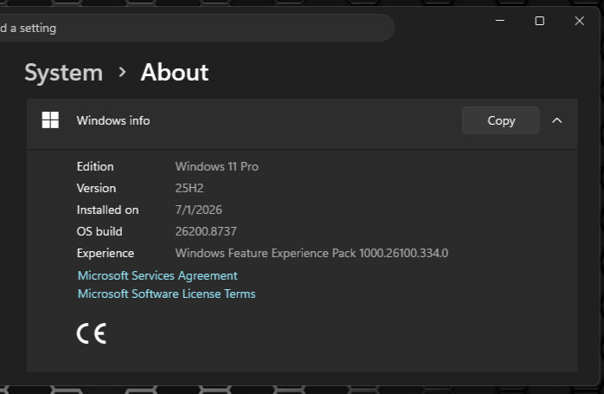Click the CE certification mark
604x394 pixels.
click(x=92, y=333)
